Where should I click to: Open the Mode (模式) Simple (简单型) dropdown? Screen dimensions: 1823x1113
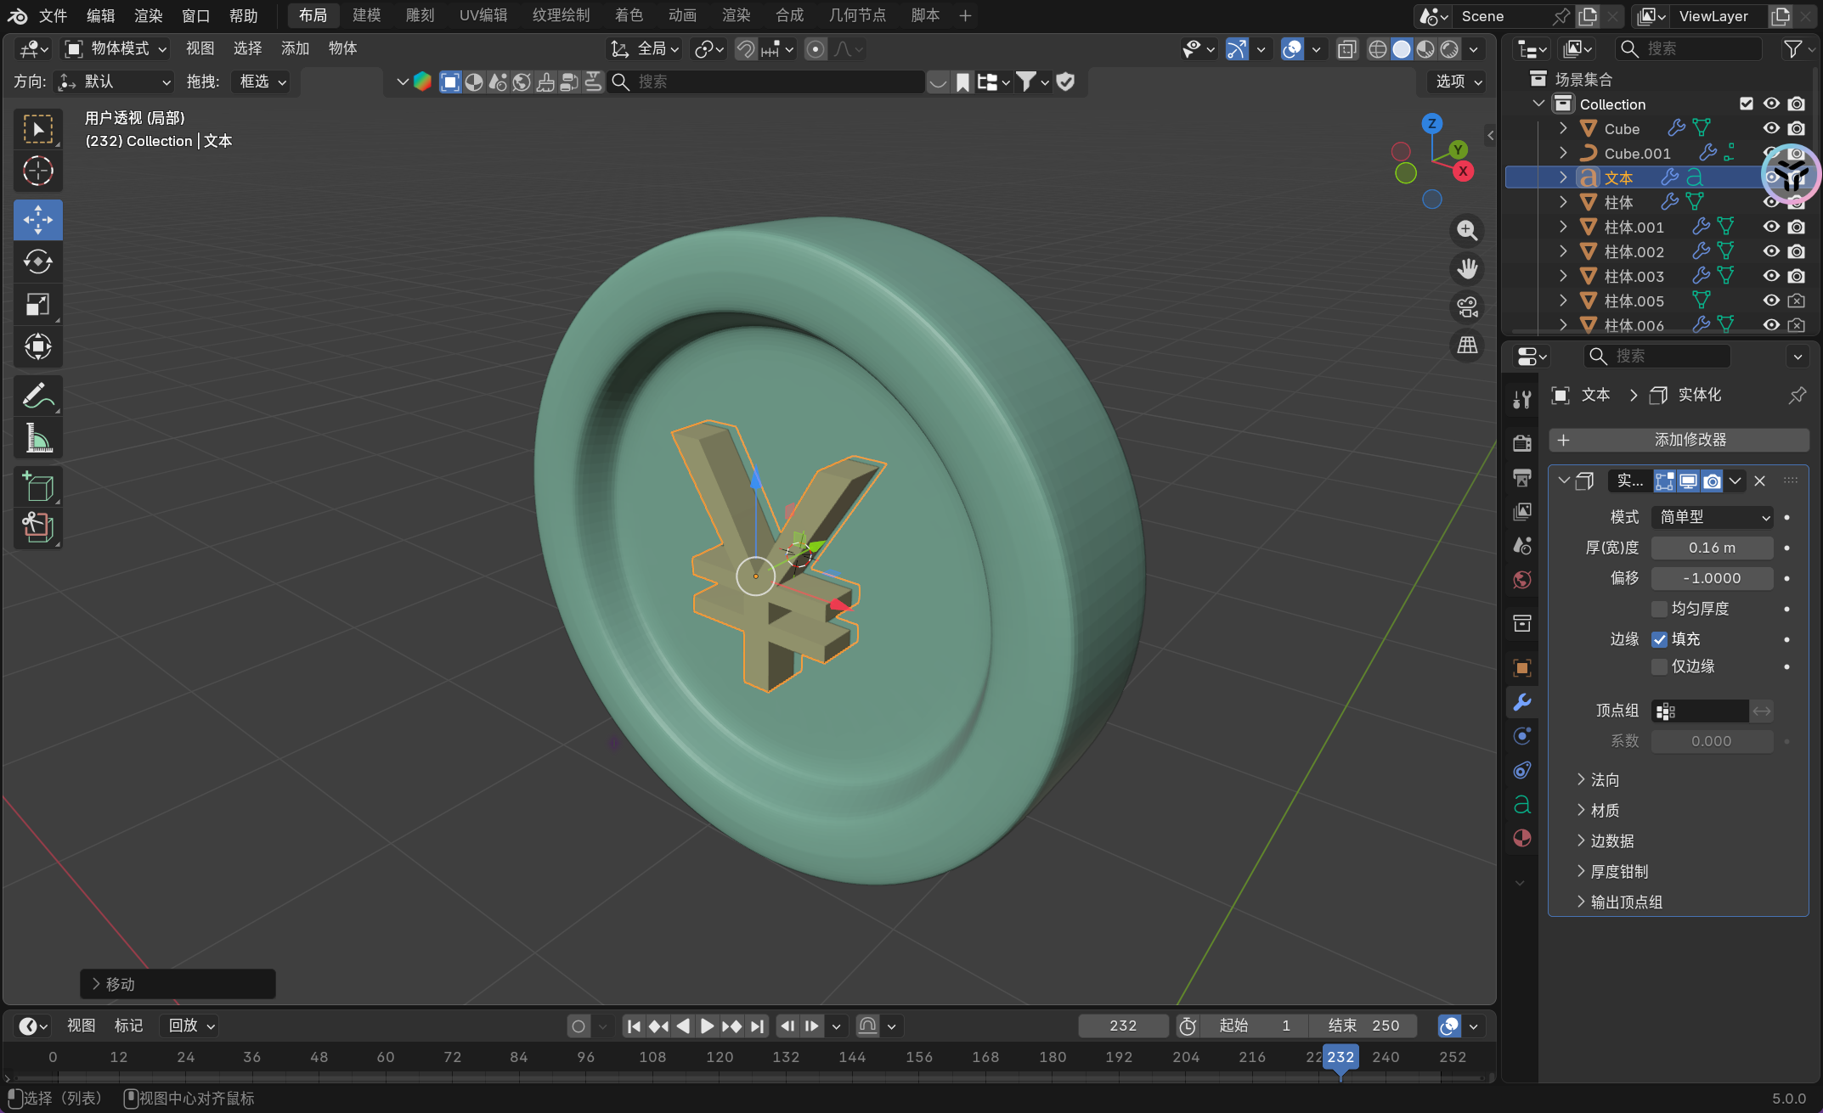tap(1713, 517)
